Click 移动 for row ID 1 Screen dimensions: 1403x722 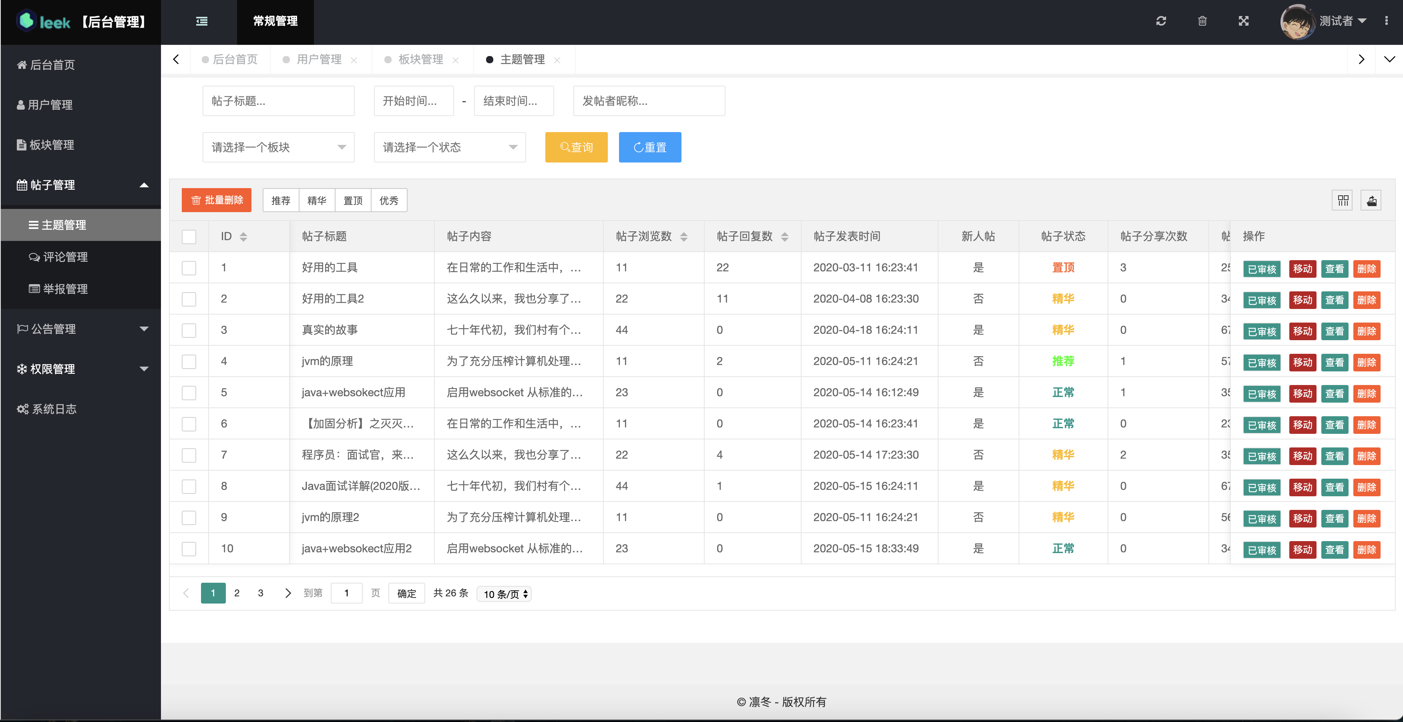tap(1302, 269)
